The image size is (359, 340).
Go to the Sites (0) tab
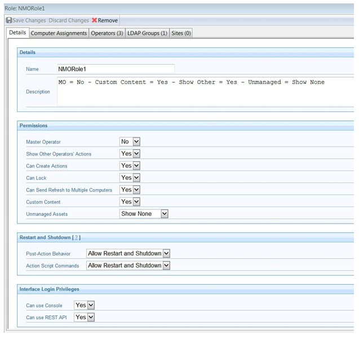(x=181, y=33)
